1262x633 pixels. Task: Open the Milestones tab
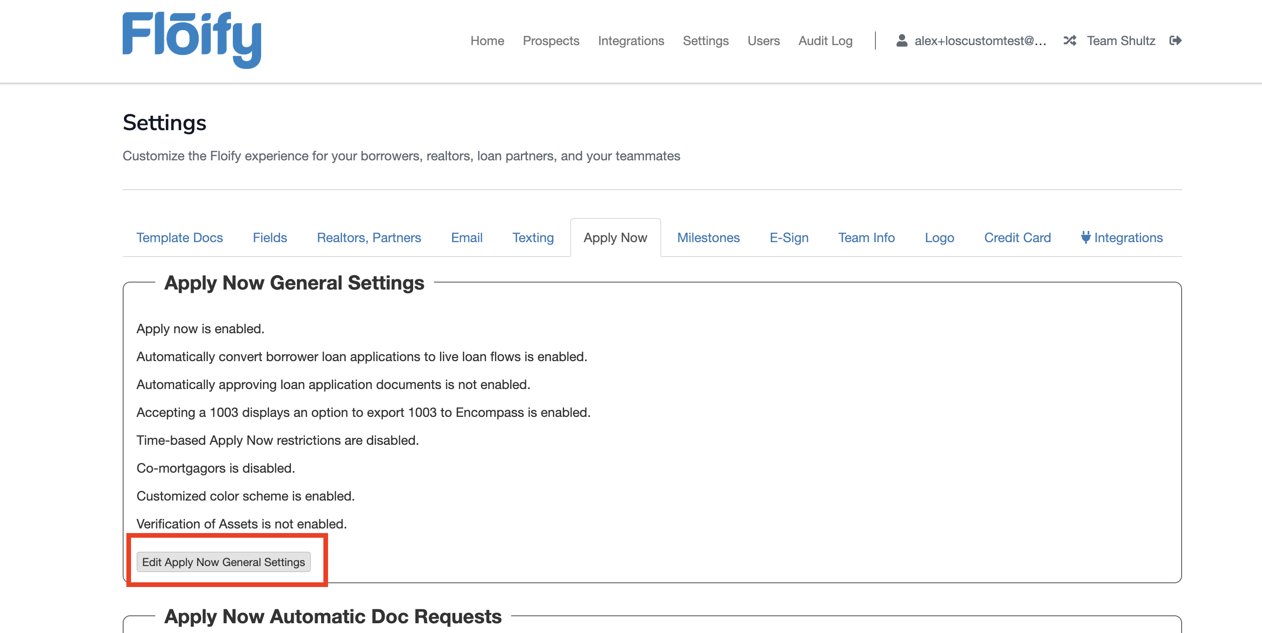click(708, 237)
